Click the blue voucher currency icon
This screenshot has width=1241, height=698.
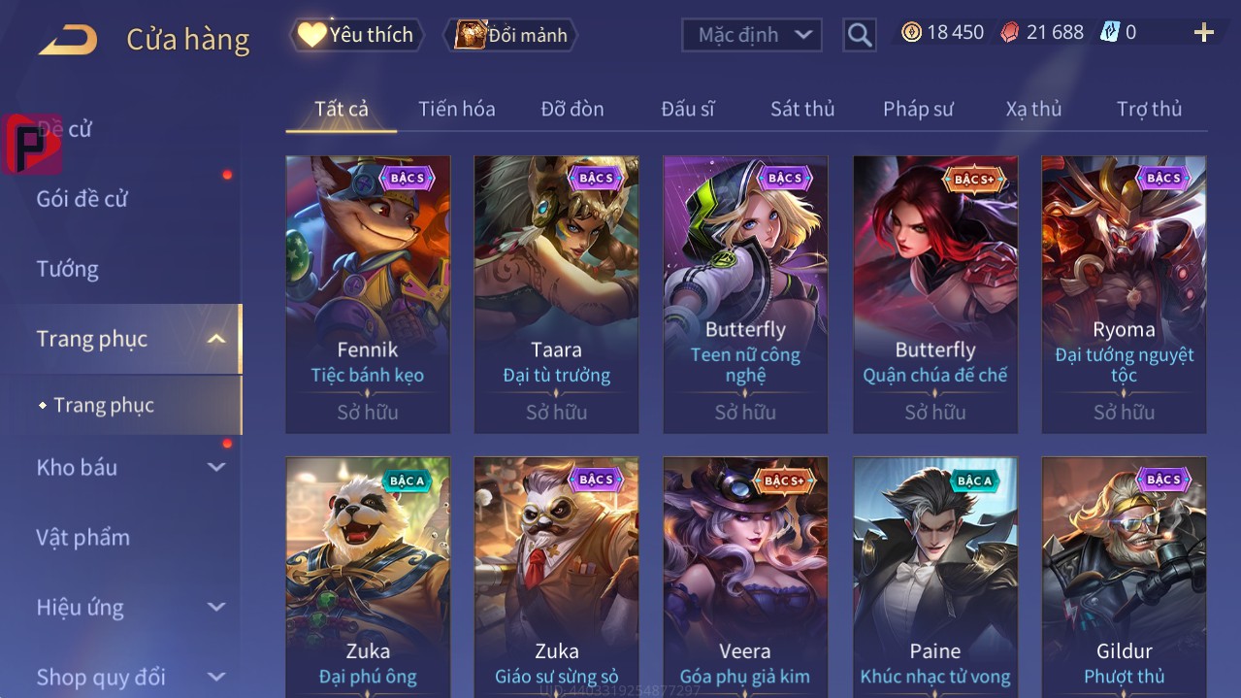(x=1110, y=32)
